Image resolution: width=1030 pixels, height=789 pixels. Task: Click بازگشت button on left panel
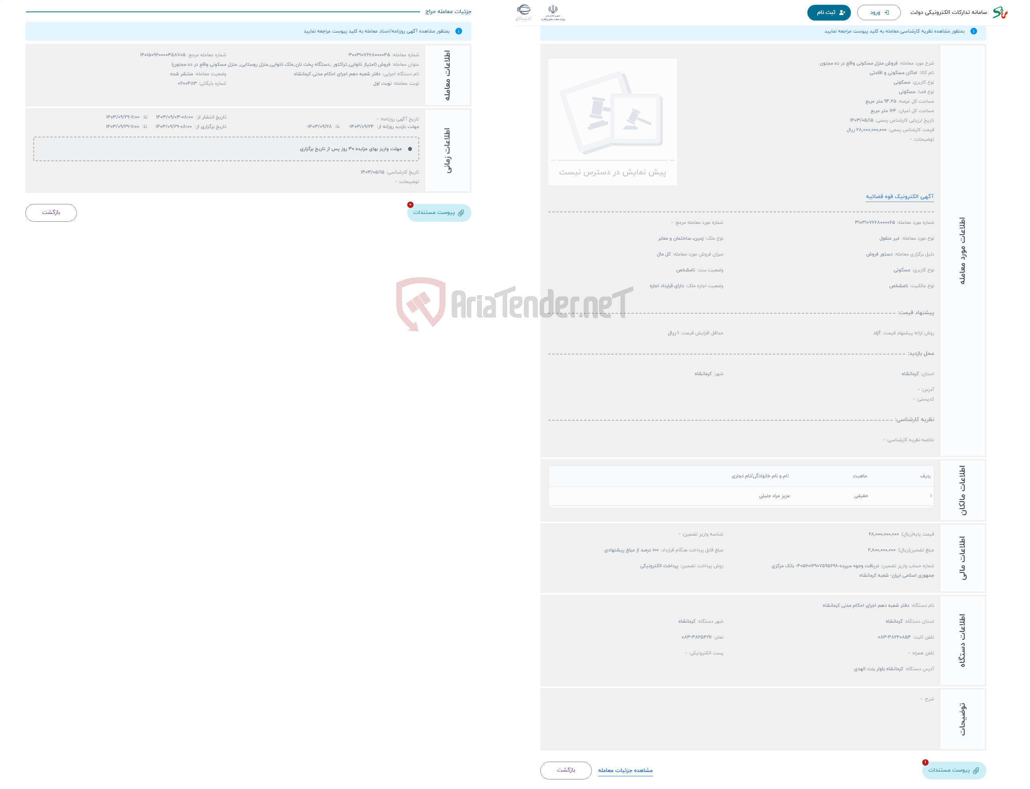click(x=52, y=213)
